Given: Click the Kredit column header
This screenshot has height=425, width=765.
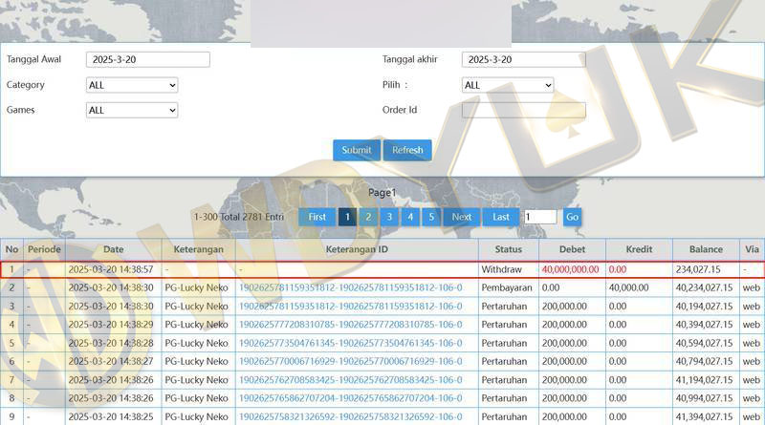Looking at the screenshot, I should coord(639,249).
